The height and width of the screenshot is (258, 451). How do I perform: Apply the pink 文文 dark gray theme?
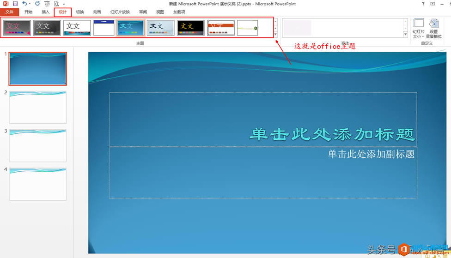pyautogui.click(x=17, y=28)
